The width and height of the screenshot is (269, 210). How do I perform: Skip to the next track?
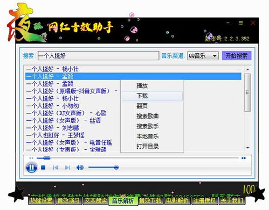point(67,168)
